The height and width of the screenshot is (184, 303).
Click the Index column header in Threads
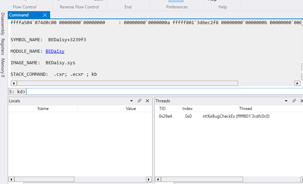click(187, 109)
